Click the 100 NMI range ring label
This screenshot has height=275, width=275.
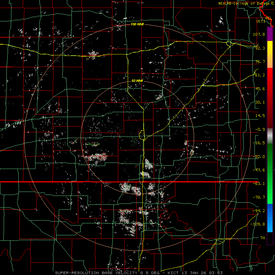(x=137, y=24)
